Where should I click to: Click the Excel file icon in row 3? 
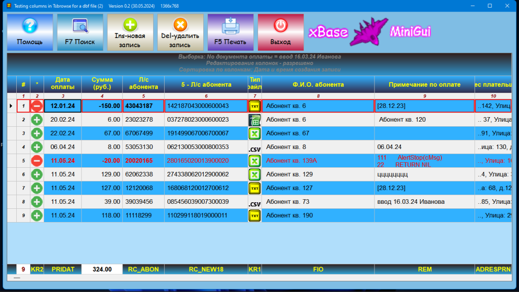point(254,133)
